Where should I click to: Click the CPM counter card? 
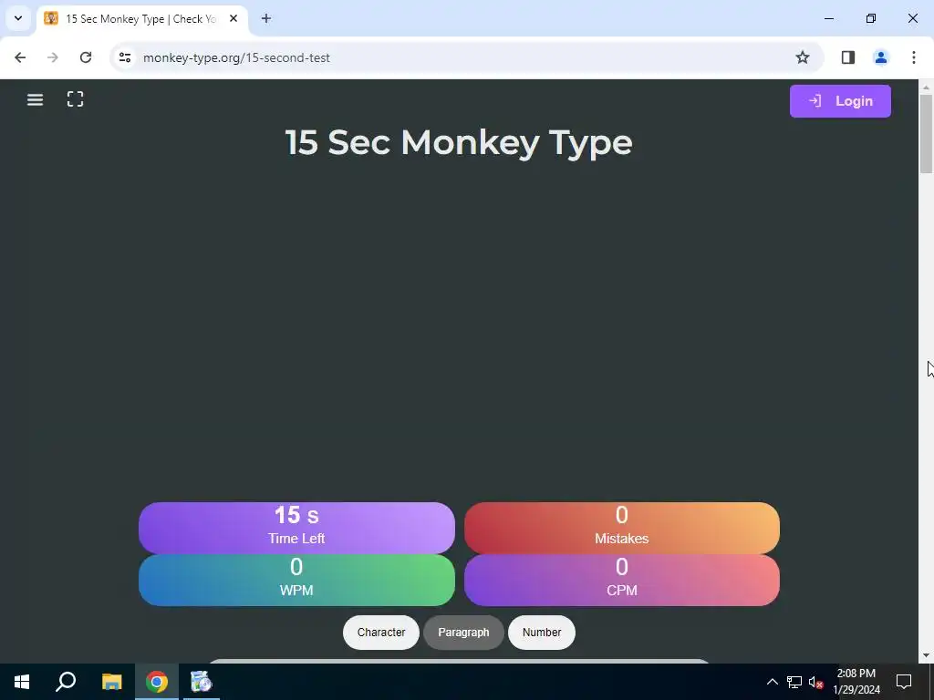coord(622,581)
